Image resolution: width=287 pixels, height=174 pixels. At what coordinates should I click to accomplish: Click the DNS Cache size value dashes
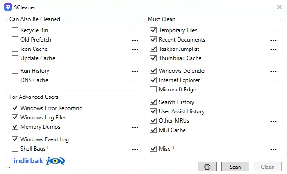point(135,81)
